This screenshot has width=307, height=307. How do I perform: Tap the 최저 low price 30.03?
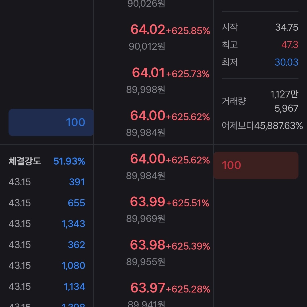point(286,62)
